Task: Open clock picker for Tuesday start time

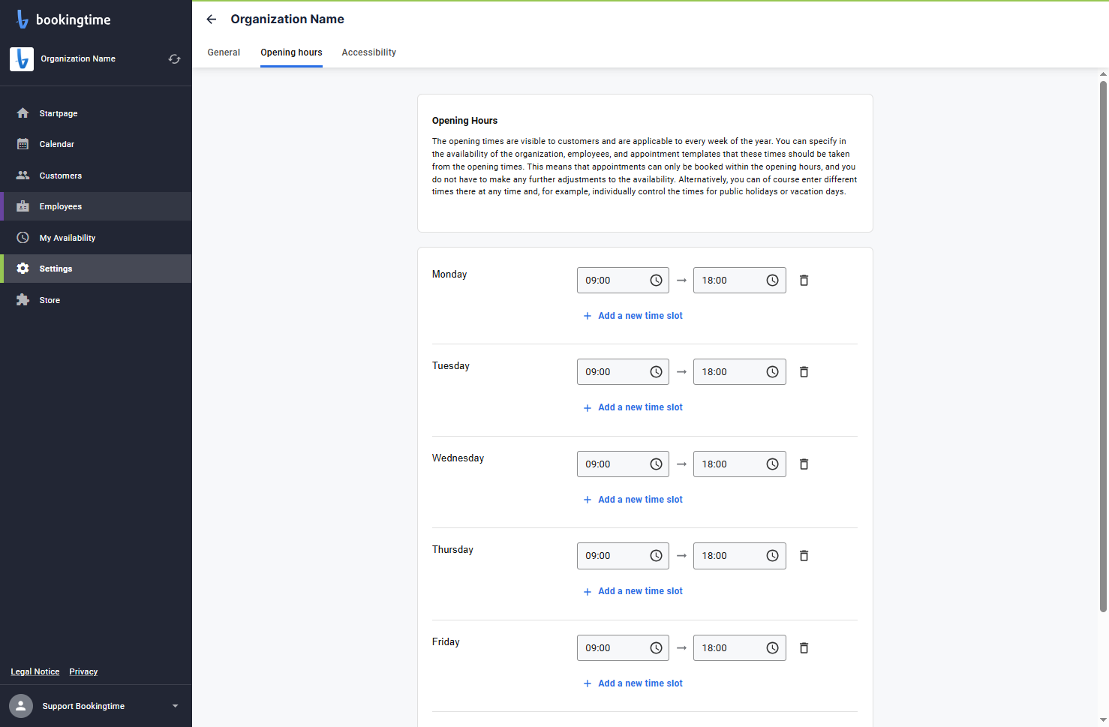Action: [656, 371]
